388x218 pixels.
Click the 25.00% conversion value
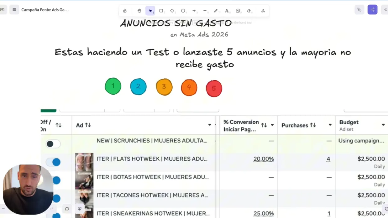click(x=264, y=214)
